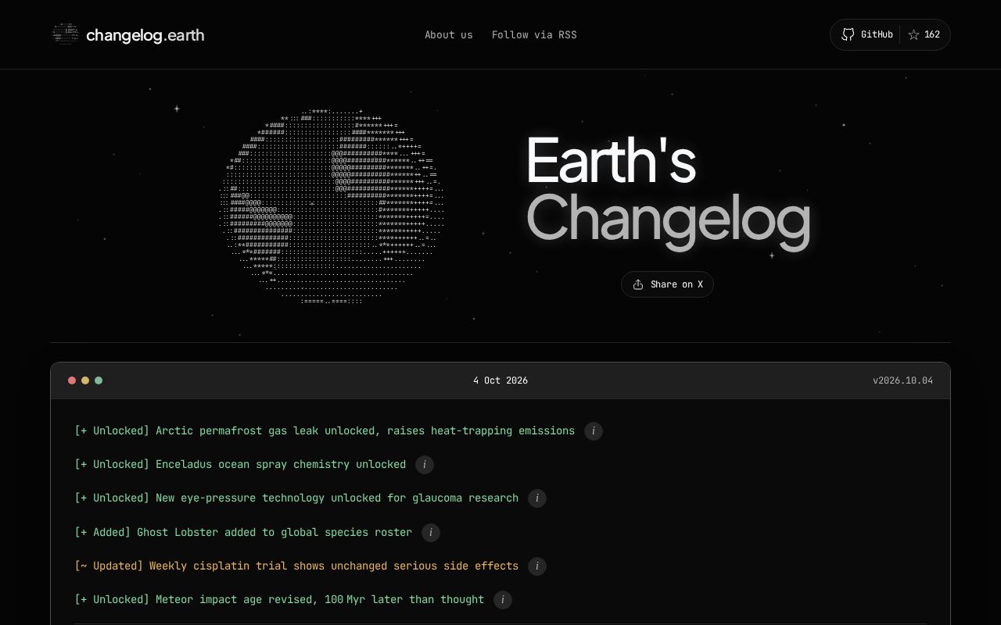
Task: Click the GitHub octocat icon
Action: coord(848,34)
